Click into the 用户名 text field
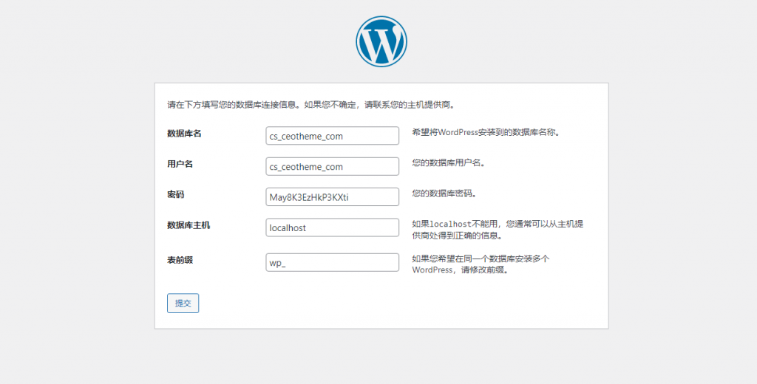 coord(332,167)
